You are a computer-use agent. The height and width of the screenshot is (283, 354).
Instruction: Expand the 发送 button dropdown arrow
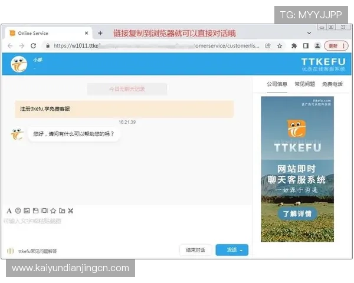pyautogui.click(x=241, y=250)
